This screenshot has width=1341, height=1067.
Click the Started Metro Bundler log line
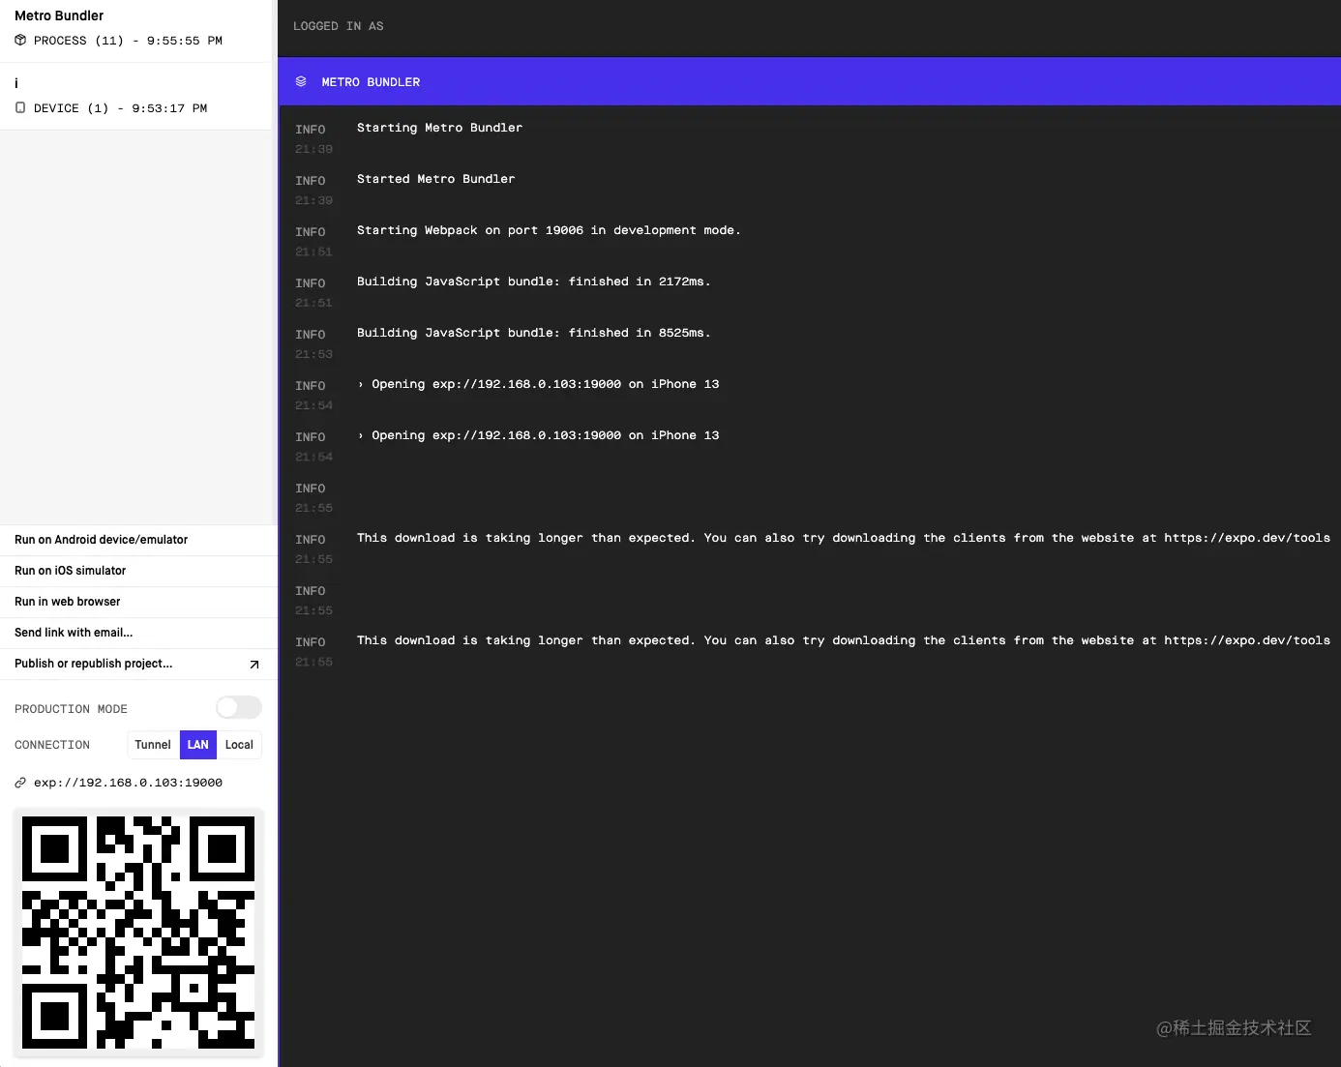[435, 179]
